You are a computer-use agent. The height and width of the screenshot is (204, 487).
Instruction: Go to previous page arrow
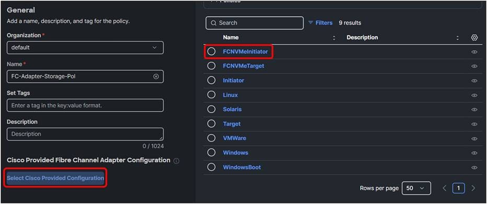[x=445, y=188]
